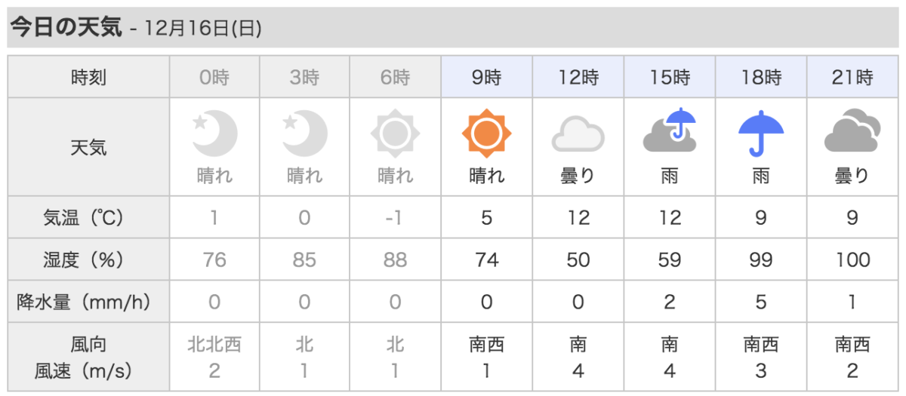Click the 北北西 wind direction cell
906x396 pixels.
coord(214,345)
